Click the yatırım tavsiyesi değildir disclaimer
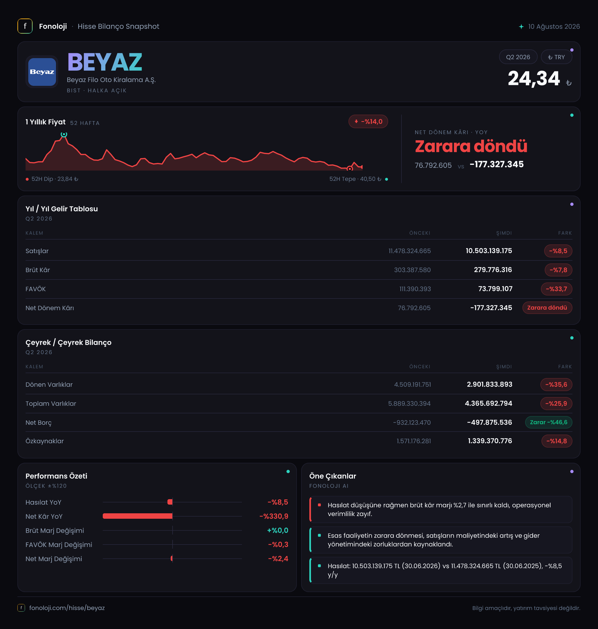The width and height of the screenshot is (598, 629). point(526,608)
